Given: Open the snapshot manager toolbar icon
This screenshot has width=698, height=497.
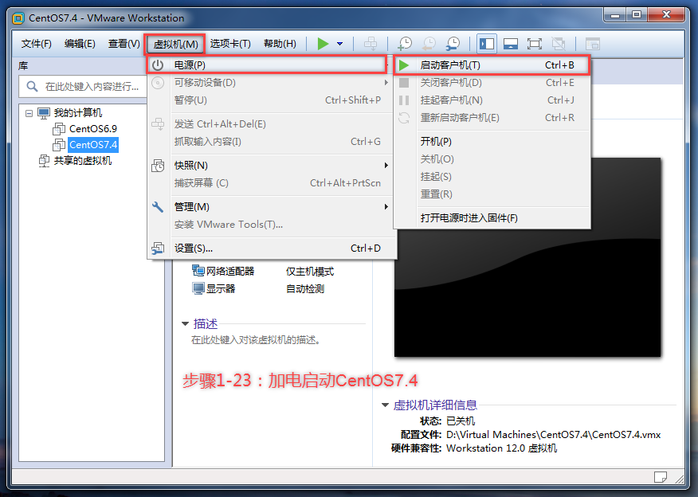Looking at the screenshot, I should [453, 44].
